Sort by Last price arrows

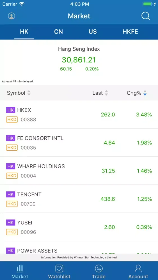[x=106, y=93]
